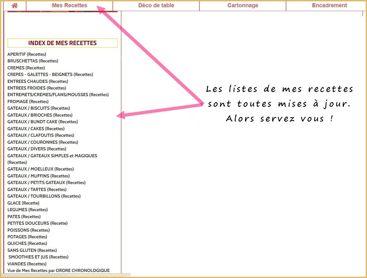The image size is (367, 278).
Task: View GATEAUX / MUFFINS recipes
Action: pos(38,176)
